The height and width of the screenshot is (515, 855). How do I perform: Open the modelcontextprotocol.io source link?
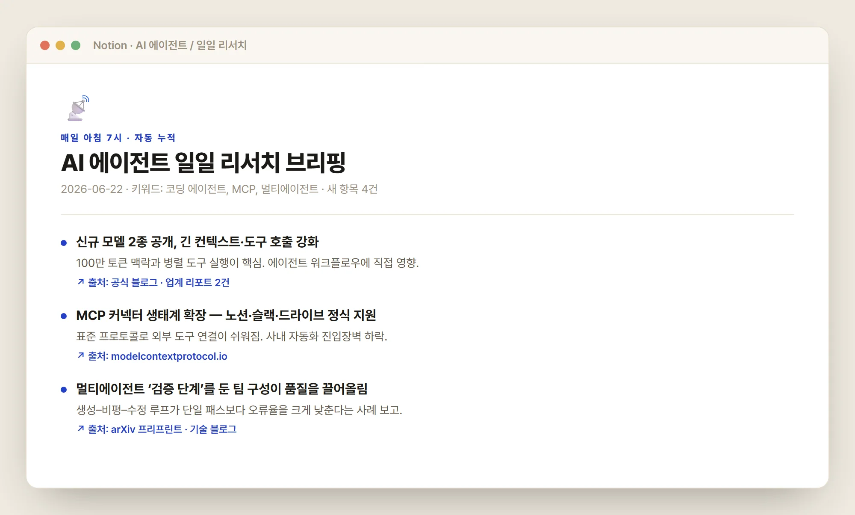coord(152,356)
